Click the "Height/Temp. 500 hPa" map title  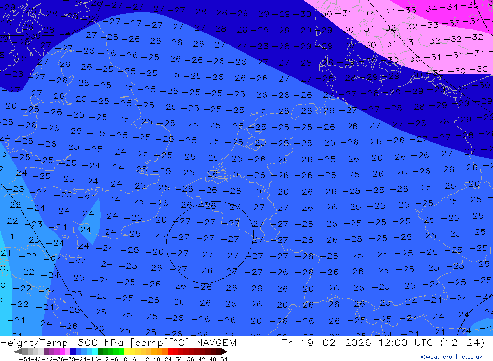63,342
